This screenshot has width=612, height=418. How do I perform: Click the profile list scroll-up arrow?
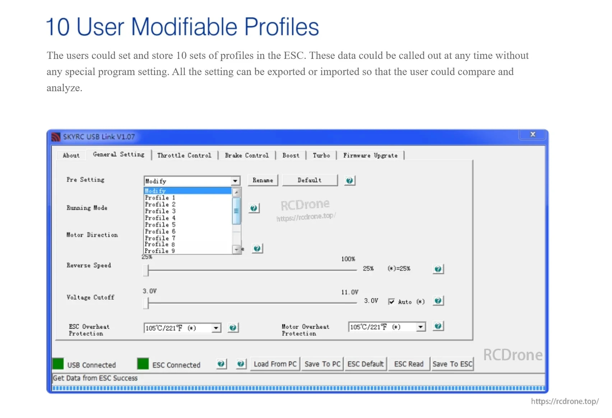tap(236, 192)
